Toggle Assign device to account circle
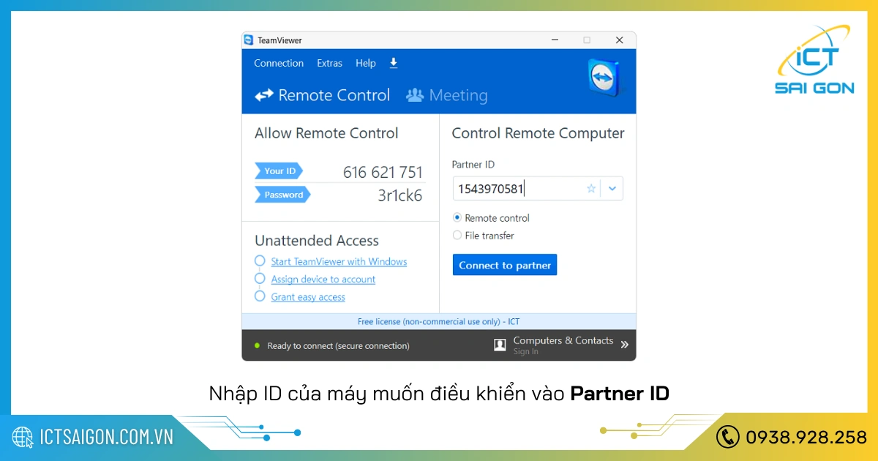Image resolution: width=878 pixels, height=461 pixels. coord(260,279)
